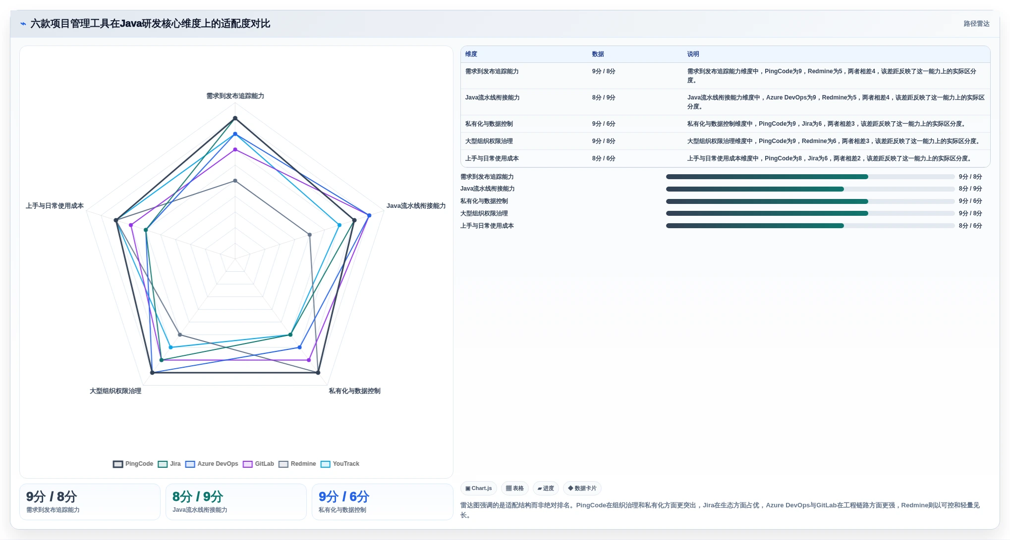This screenshot has height=540, width=1010.
Task: Click the 8分 / 9分 value in the table
Action: click(x=604, y=98)
